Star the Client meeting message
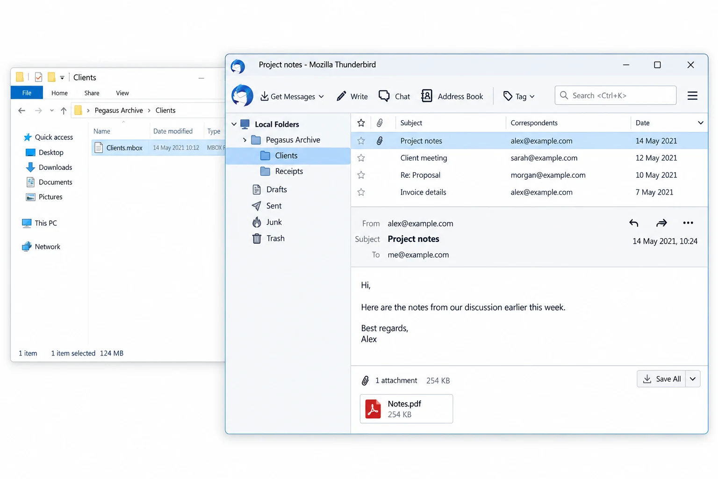Image resolution: width=718 pixels, height=479 pixels. point(361,158)
